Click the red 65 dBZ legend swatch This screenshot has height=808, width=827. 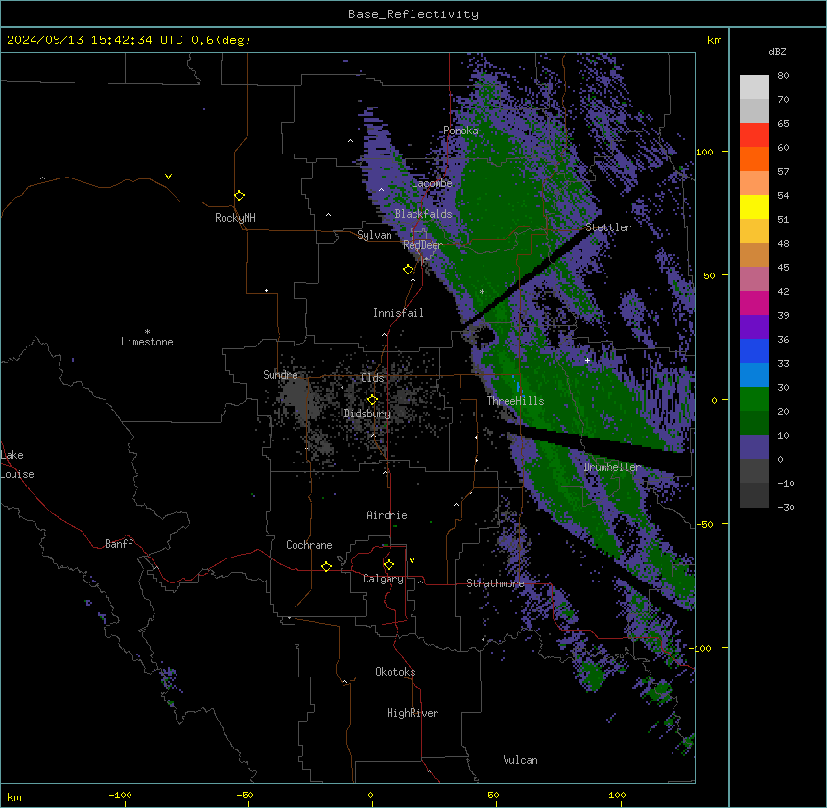[754, 134]
